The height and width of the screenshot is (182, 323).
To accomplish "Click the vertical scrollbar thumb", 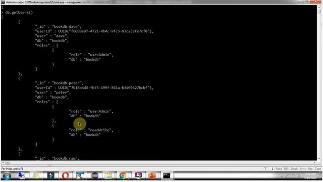I will coord(319,11).
